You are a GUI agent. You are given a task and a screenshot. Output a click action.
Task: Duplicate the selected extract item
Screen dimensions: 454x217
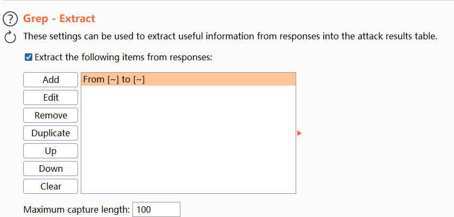[51, 133]
